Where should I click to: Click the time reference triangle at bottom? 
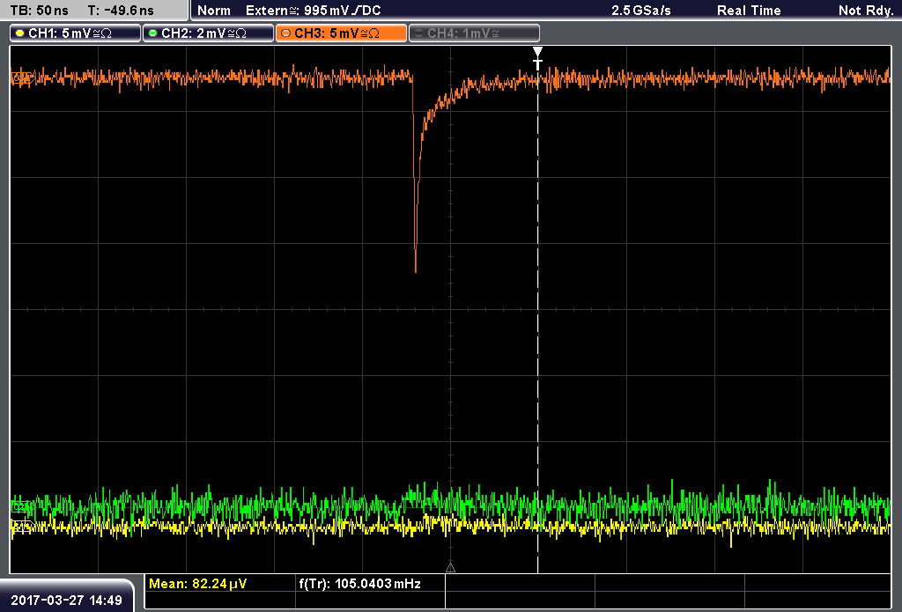pos(450,568)
